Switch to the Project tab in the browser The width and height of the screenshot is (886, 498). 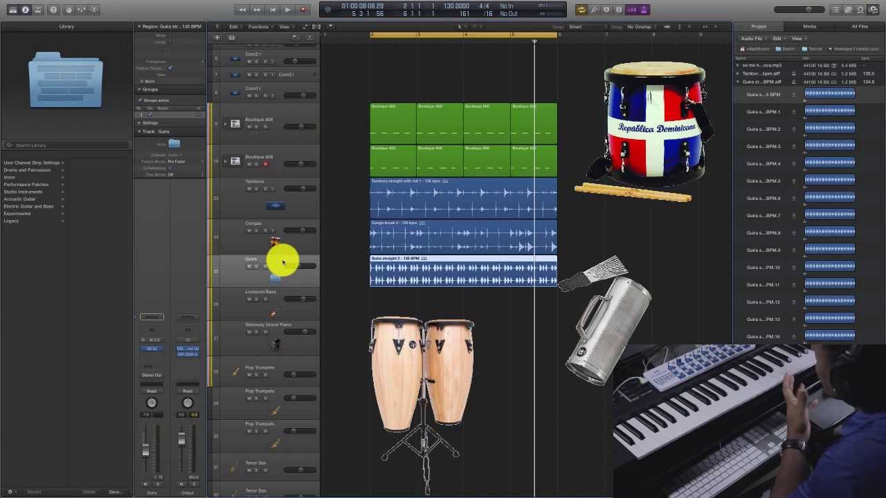759,27
